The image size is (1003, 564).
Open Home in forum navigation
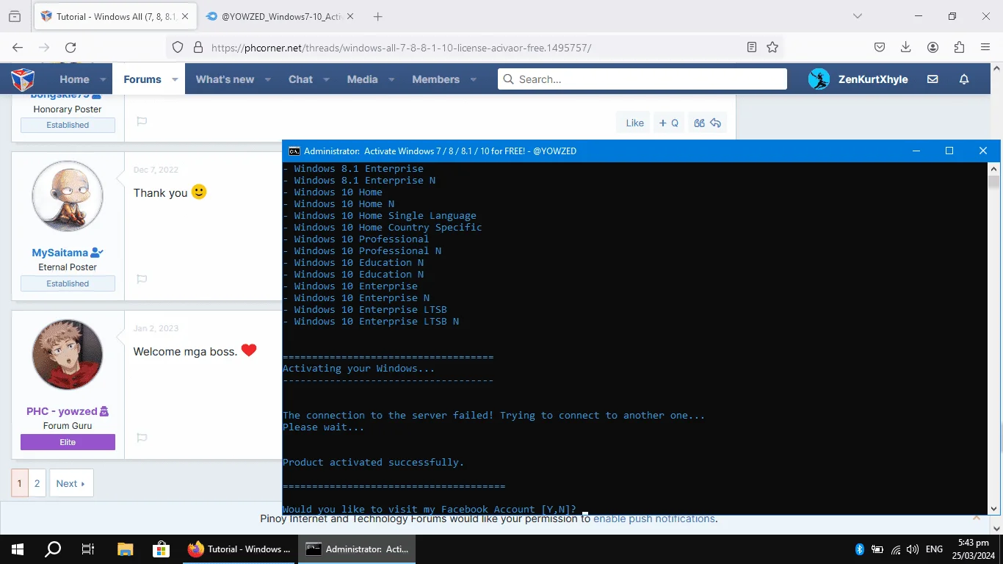(74, 79)
